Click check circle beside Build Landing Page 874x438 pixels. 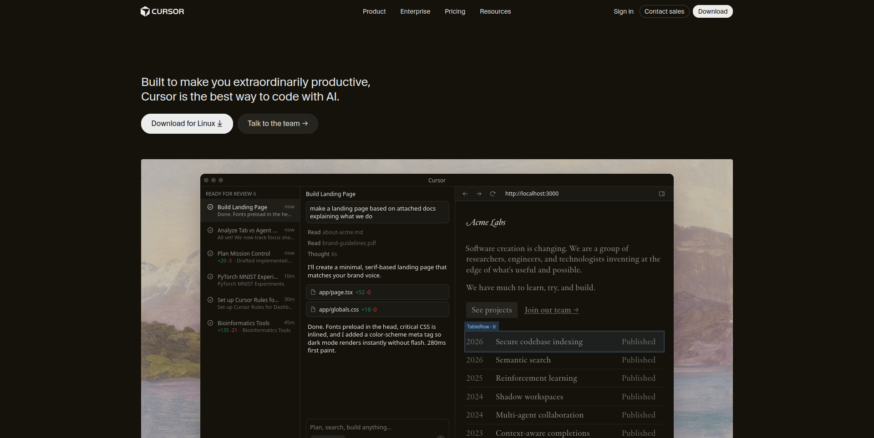click(210, 207)
